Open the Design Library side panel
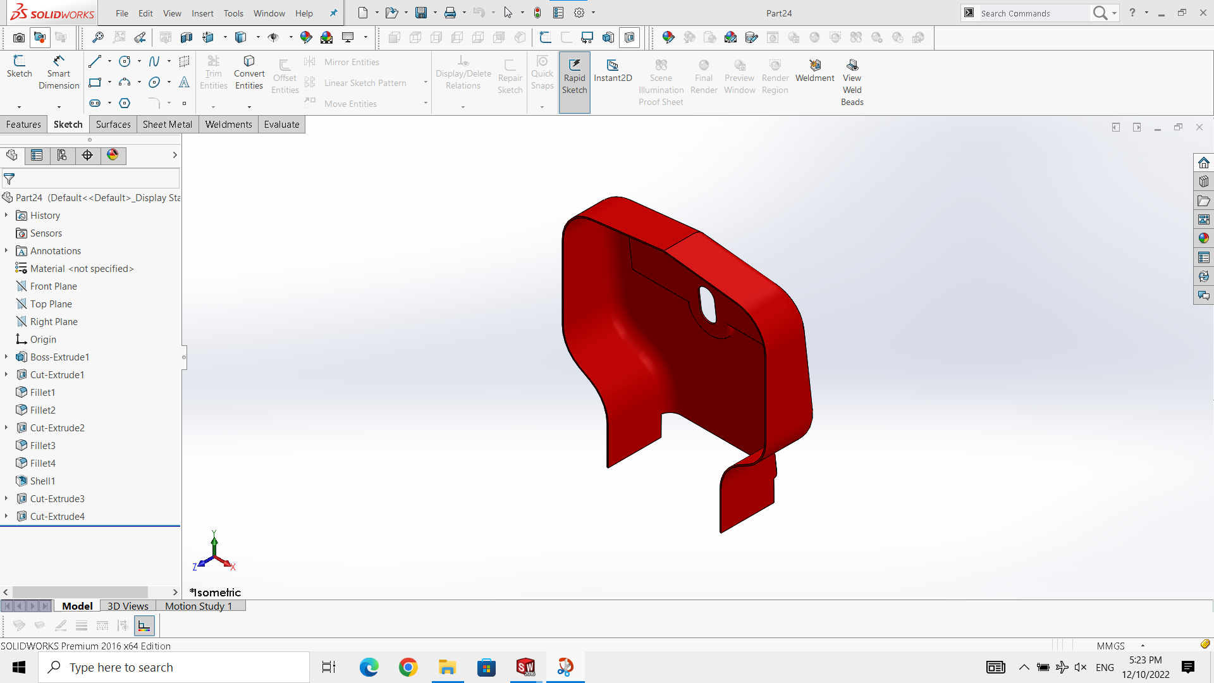The image size is (1214, 683). [1203, 182]
